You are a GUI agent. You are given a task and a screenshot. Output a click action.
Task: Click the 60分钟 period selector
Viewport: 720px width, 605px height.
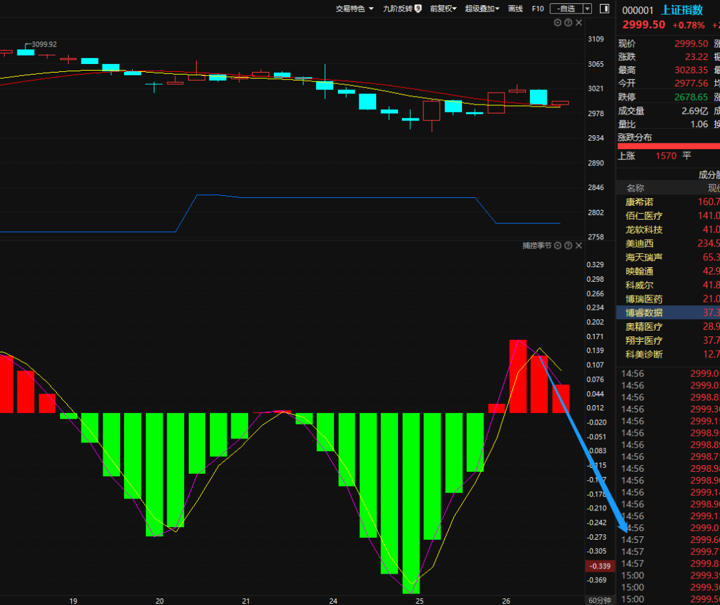pos(598,600)
